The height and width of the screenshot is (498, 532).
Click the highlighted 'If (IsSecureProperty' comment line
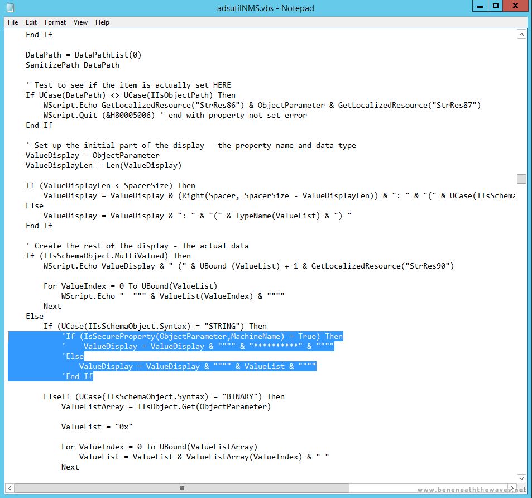coord(202,336)
